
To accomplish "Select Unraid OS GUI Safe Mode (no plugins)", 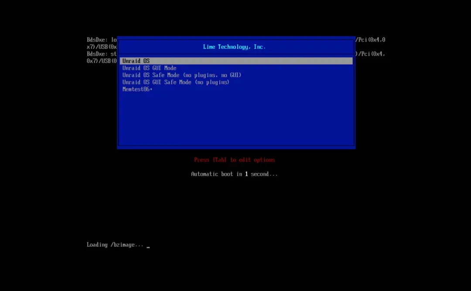I will tap(176, 82).
